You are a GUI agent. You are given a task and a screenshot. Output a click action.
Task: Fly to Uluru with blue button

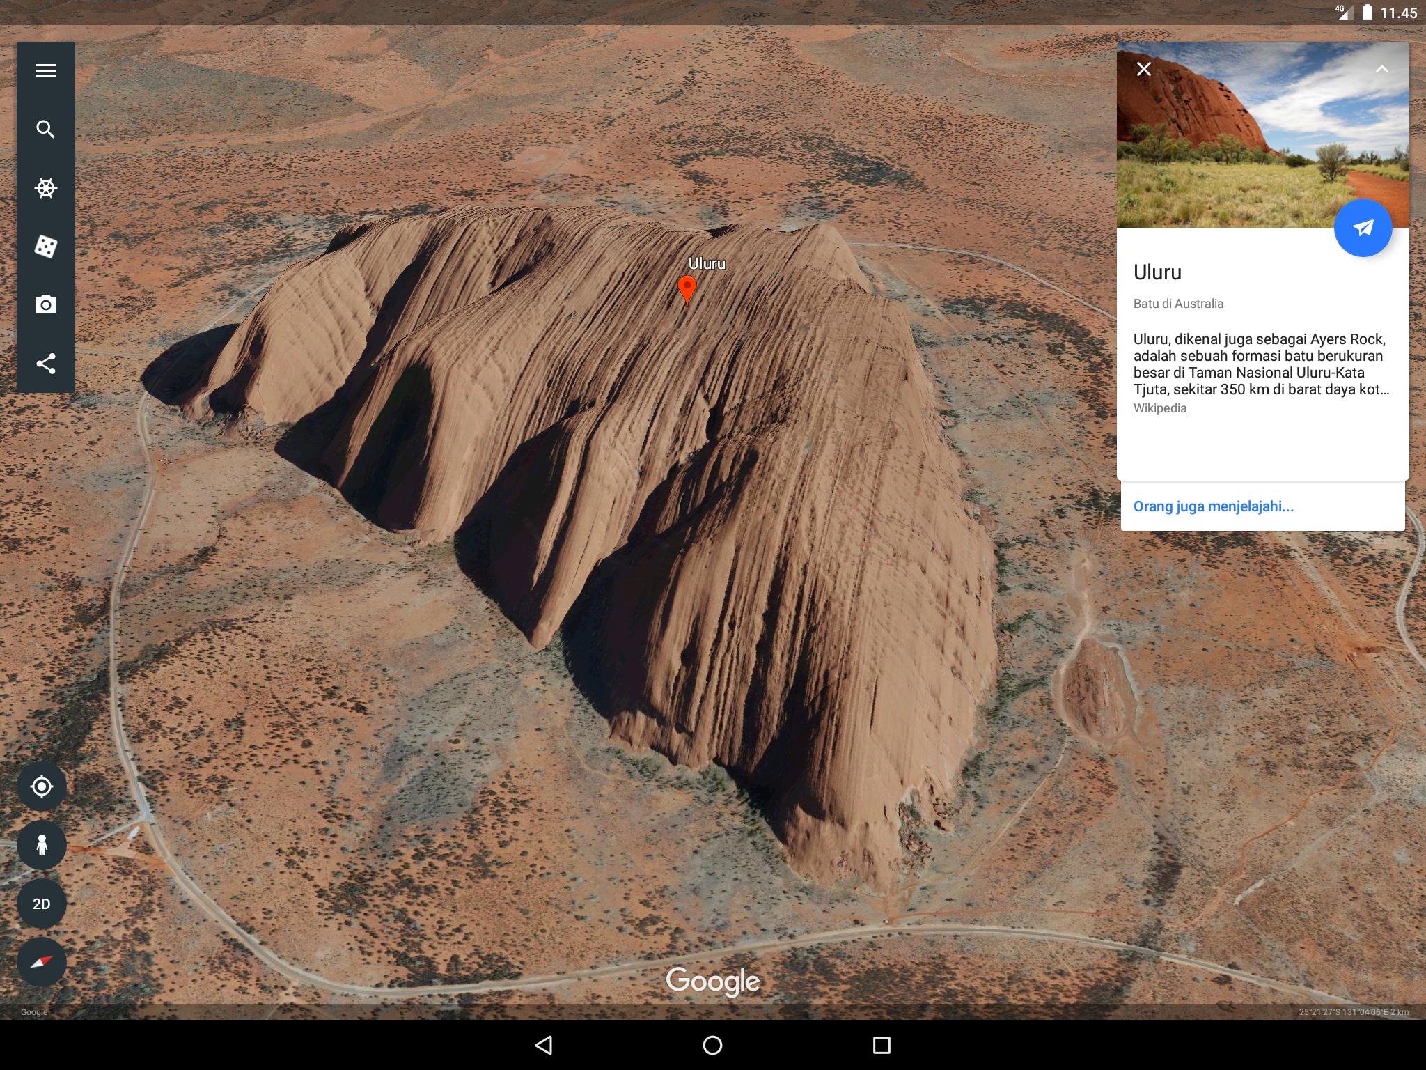tap(1363, 228)
